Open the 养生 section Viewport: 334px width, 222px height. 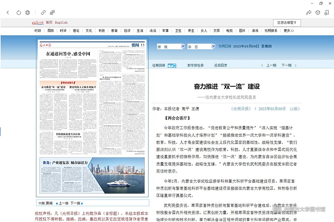tap(191, 31)
